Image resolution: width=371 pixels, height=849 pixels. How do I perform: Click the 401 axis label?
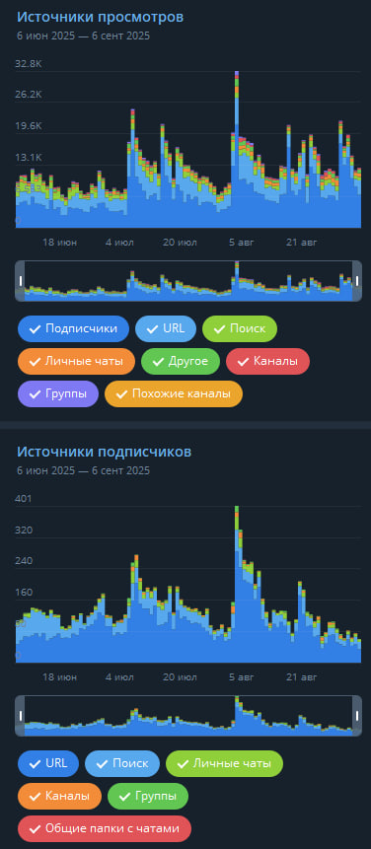tap(24, 499)
